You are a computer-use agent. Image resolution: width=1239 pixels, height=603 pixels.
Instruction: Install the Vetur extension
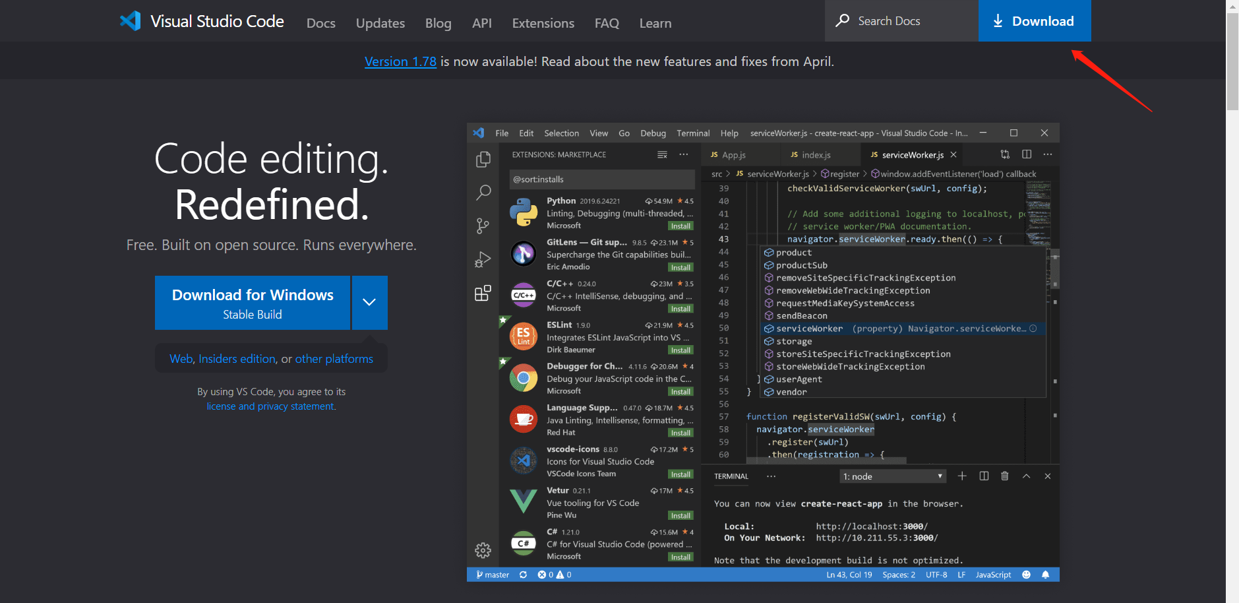680,516
